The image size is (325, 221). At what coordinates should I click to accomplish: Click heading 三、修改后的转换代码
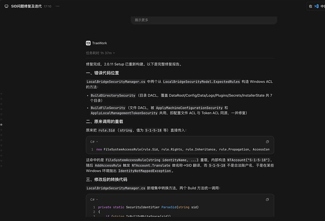[106, 180]
